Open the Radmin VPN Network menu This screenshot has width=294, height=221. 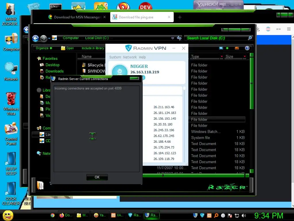pos(130,57)
